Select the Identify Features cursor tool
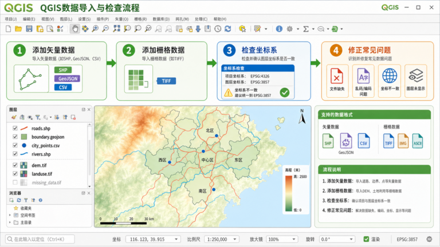The image size is (440, 247). [x=242, y=29]
